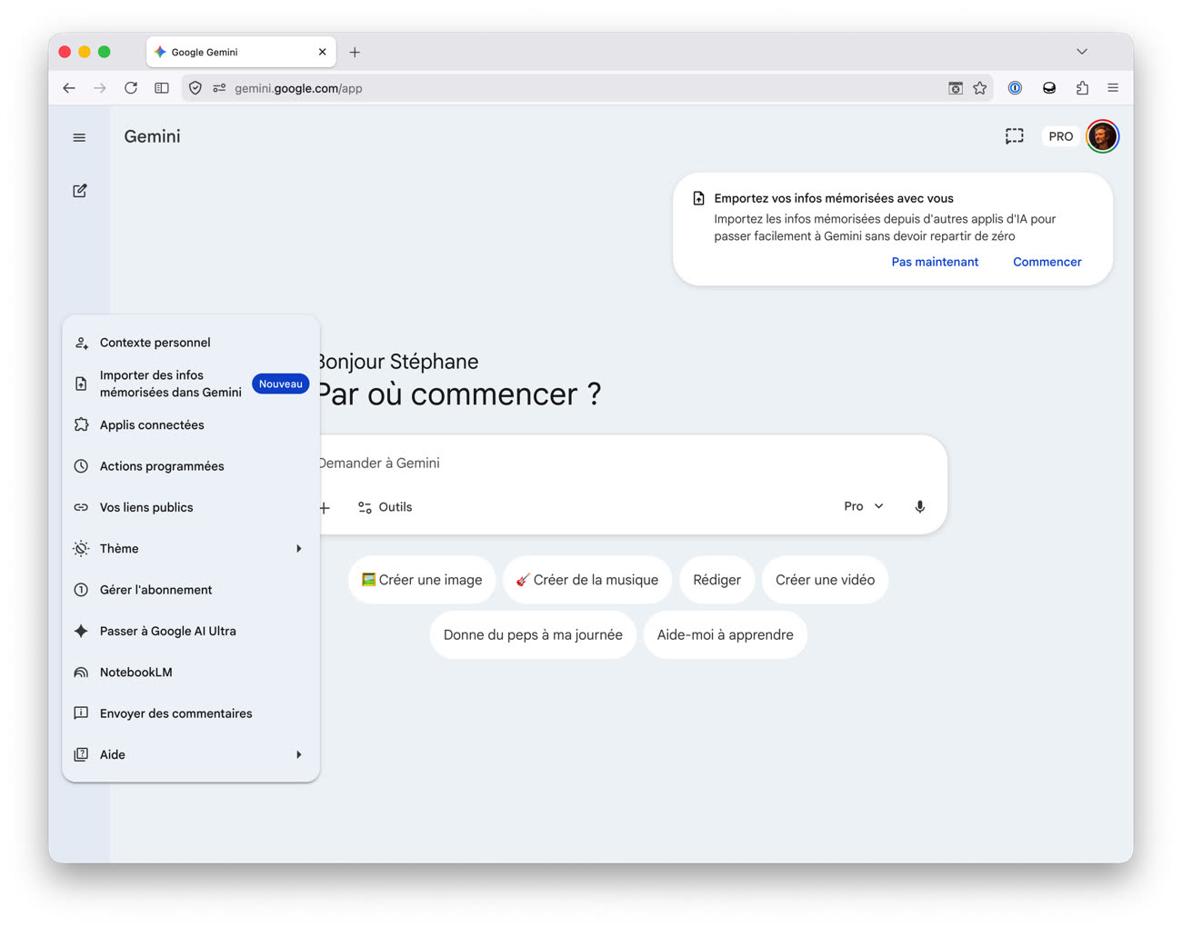Open the temporary chat dashed-bubble icon

(1014, 136)
